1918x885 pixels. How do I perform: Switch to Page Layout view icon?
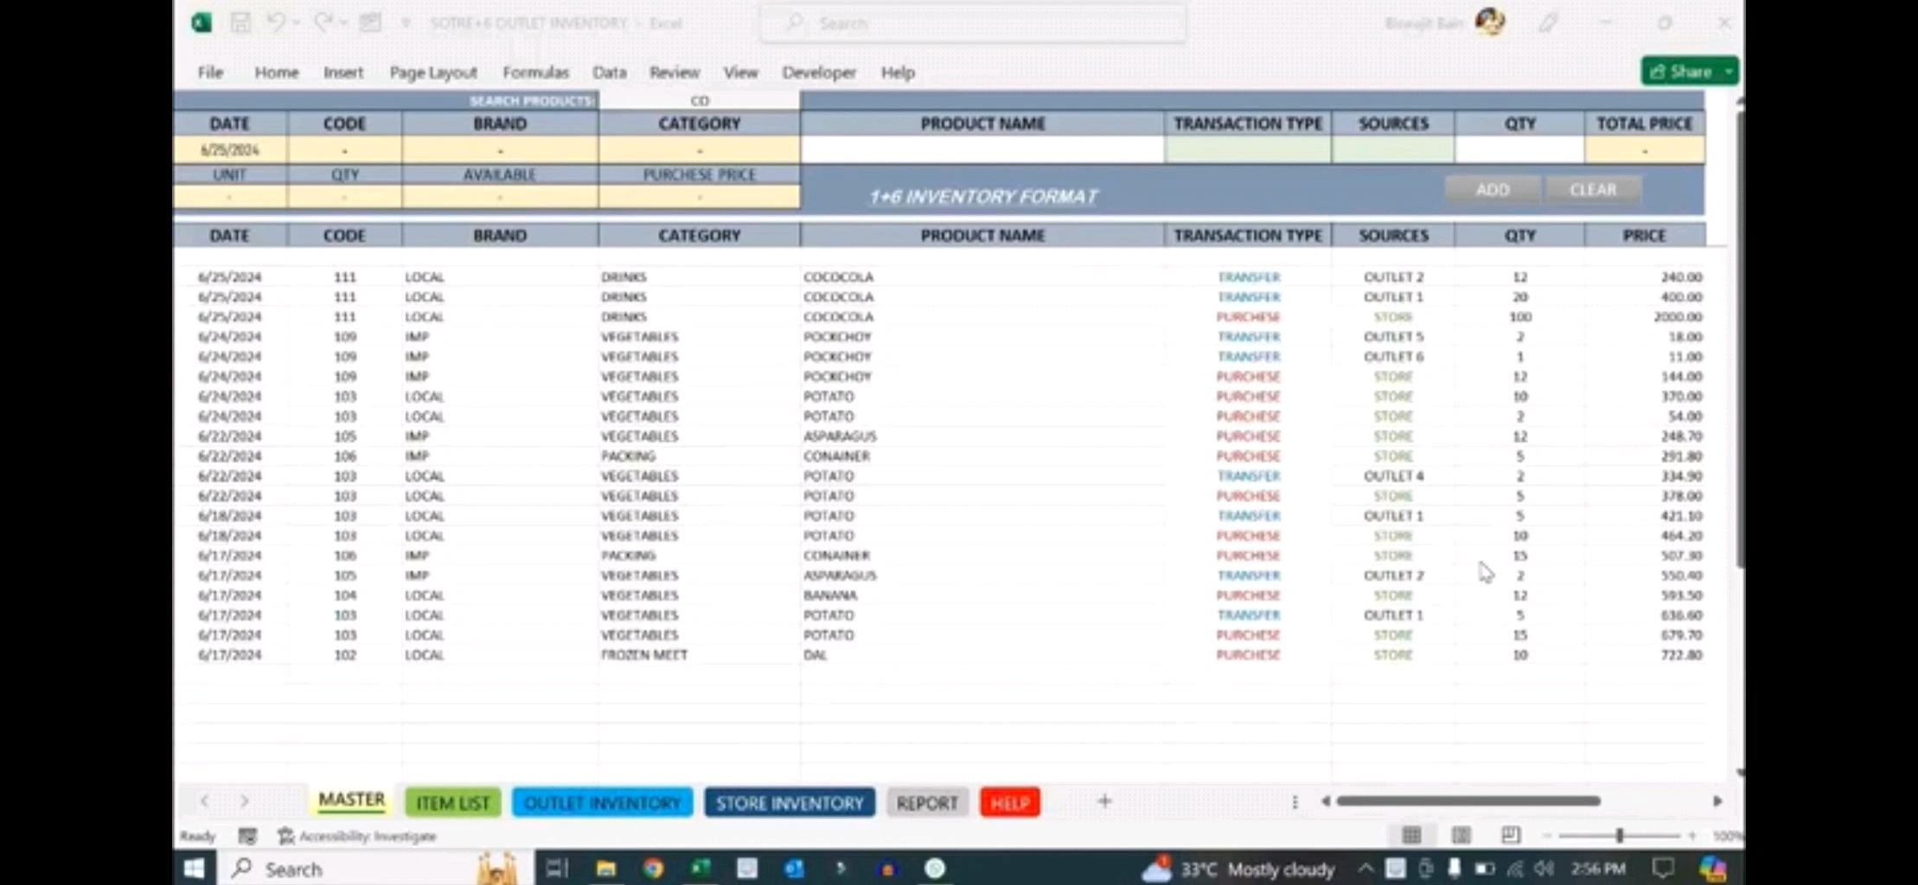click(x=1461, y=835)
